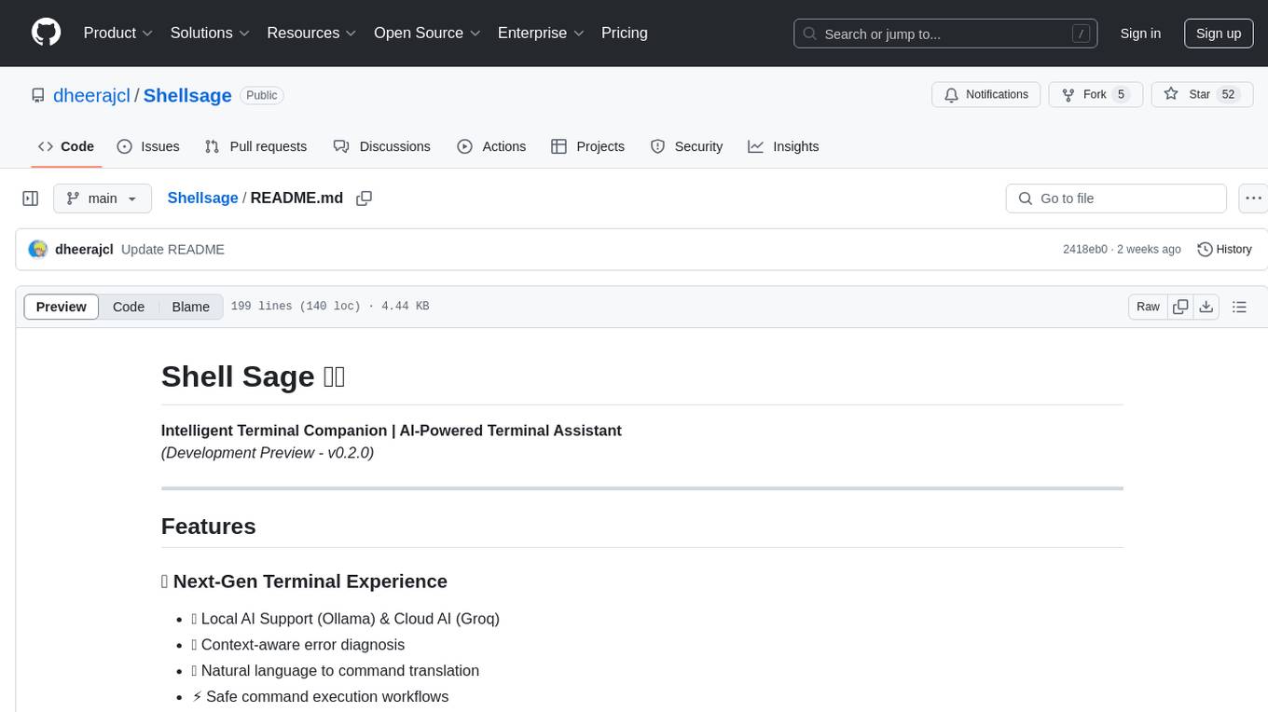This screenshot has width=1268, height=712.
Task: Open the Update README commit message
Action: coord(172,250)
